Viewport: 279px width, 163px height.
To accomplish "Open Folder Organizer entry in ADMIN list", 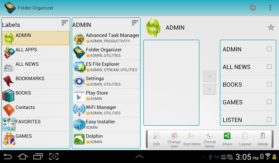I will coord(106,52).
